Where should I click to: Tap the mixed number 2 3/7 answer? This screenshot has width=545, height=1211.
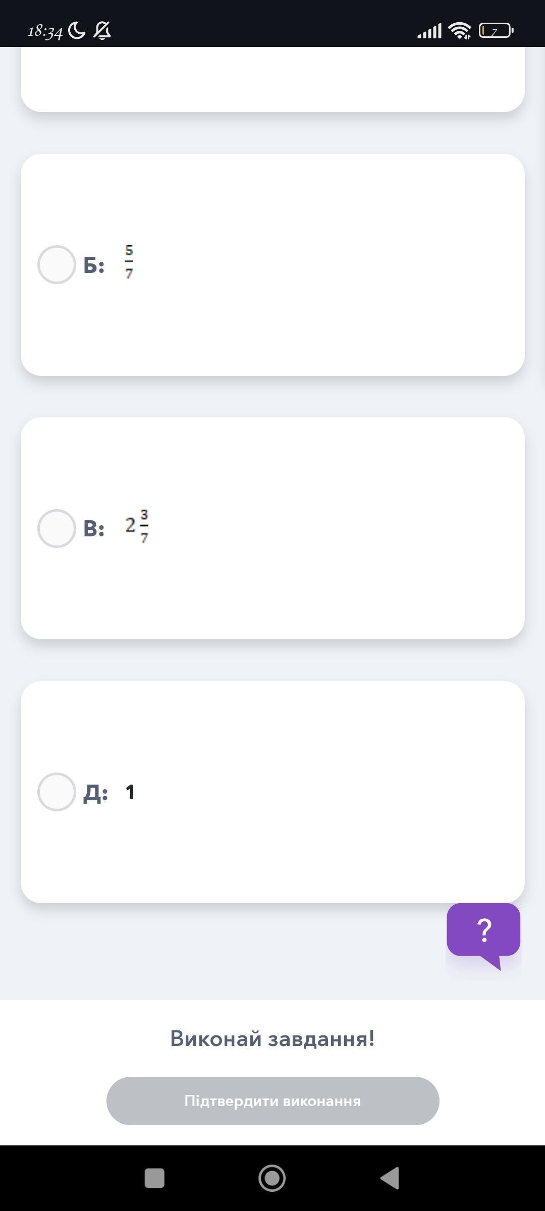click(137, 526)
